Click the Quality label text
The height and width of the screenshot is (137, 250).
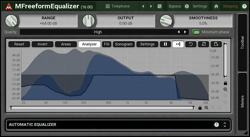pos(10,32)
